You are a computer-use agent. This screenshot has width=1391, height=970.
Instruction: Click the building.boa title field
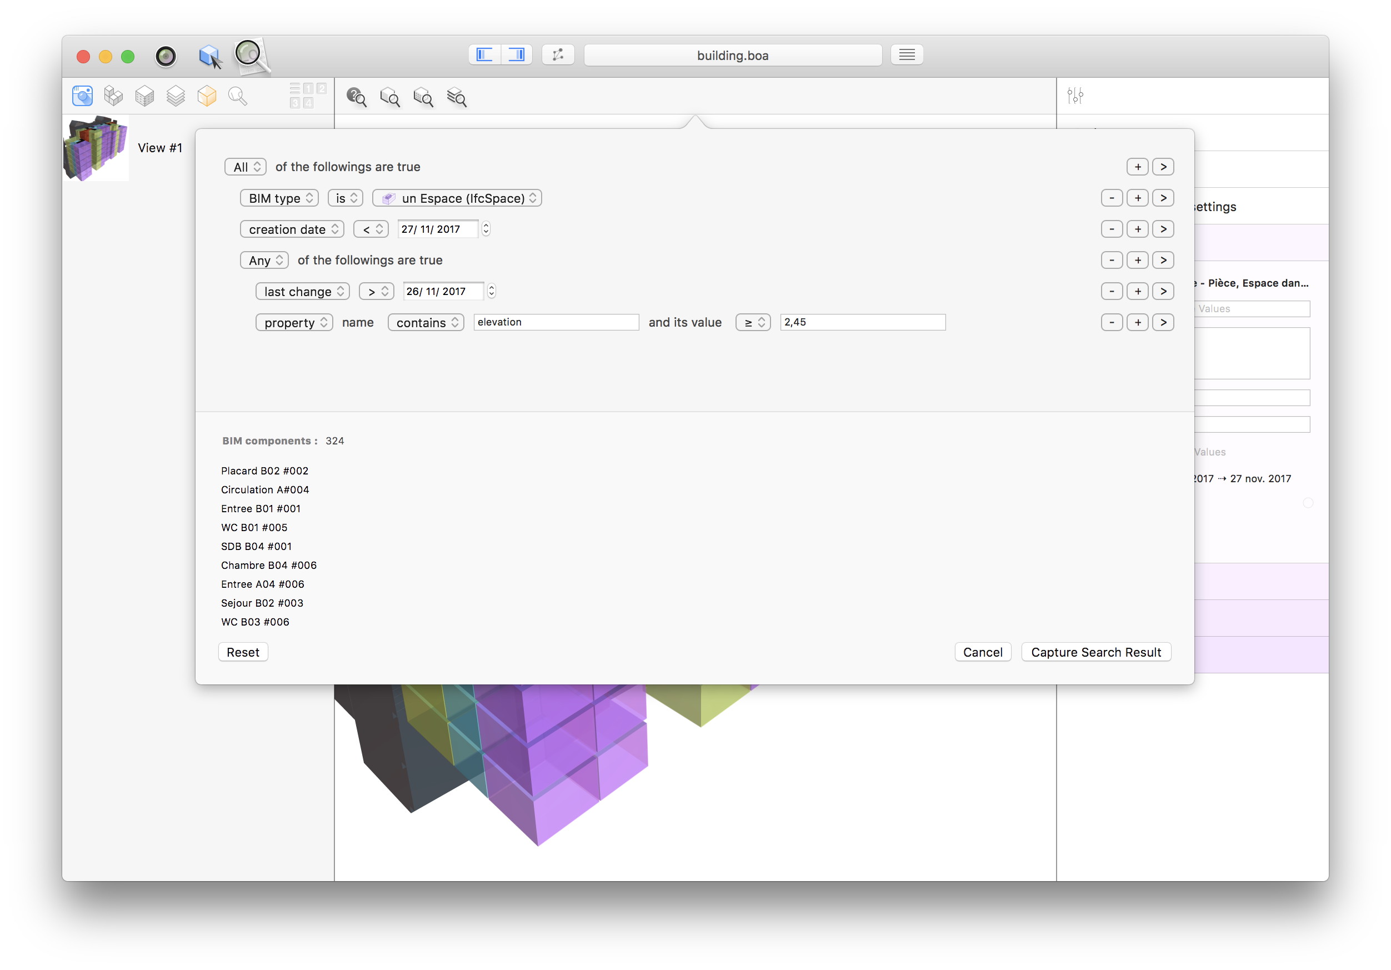point(733,55)
